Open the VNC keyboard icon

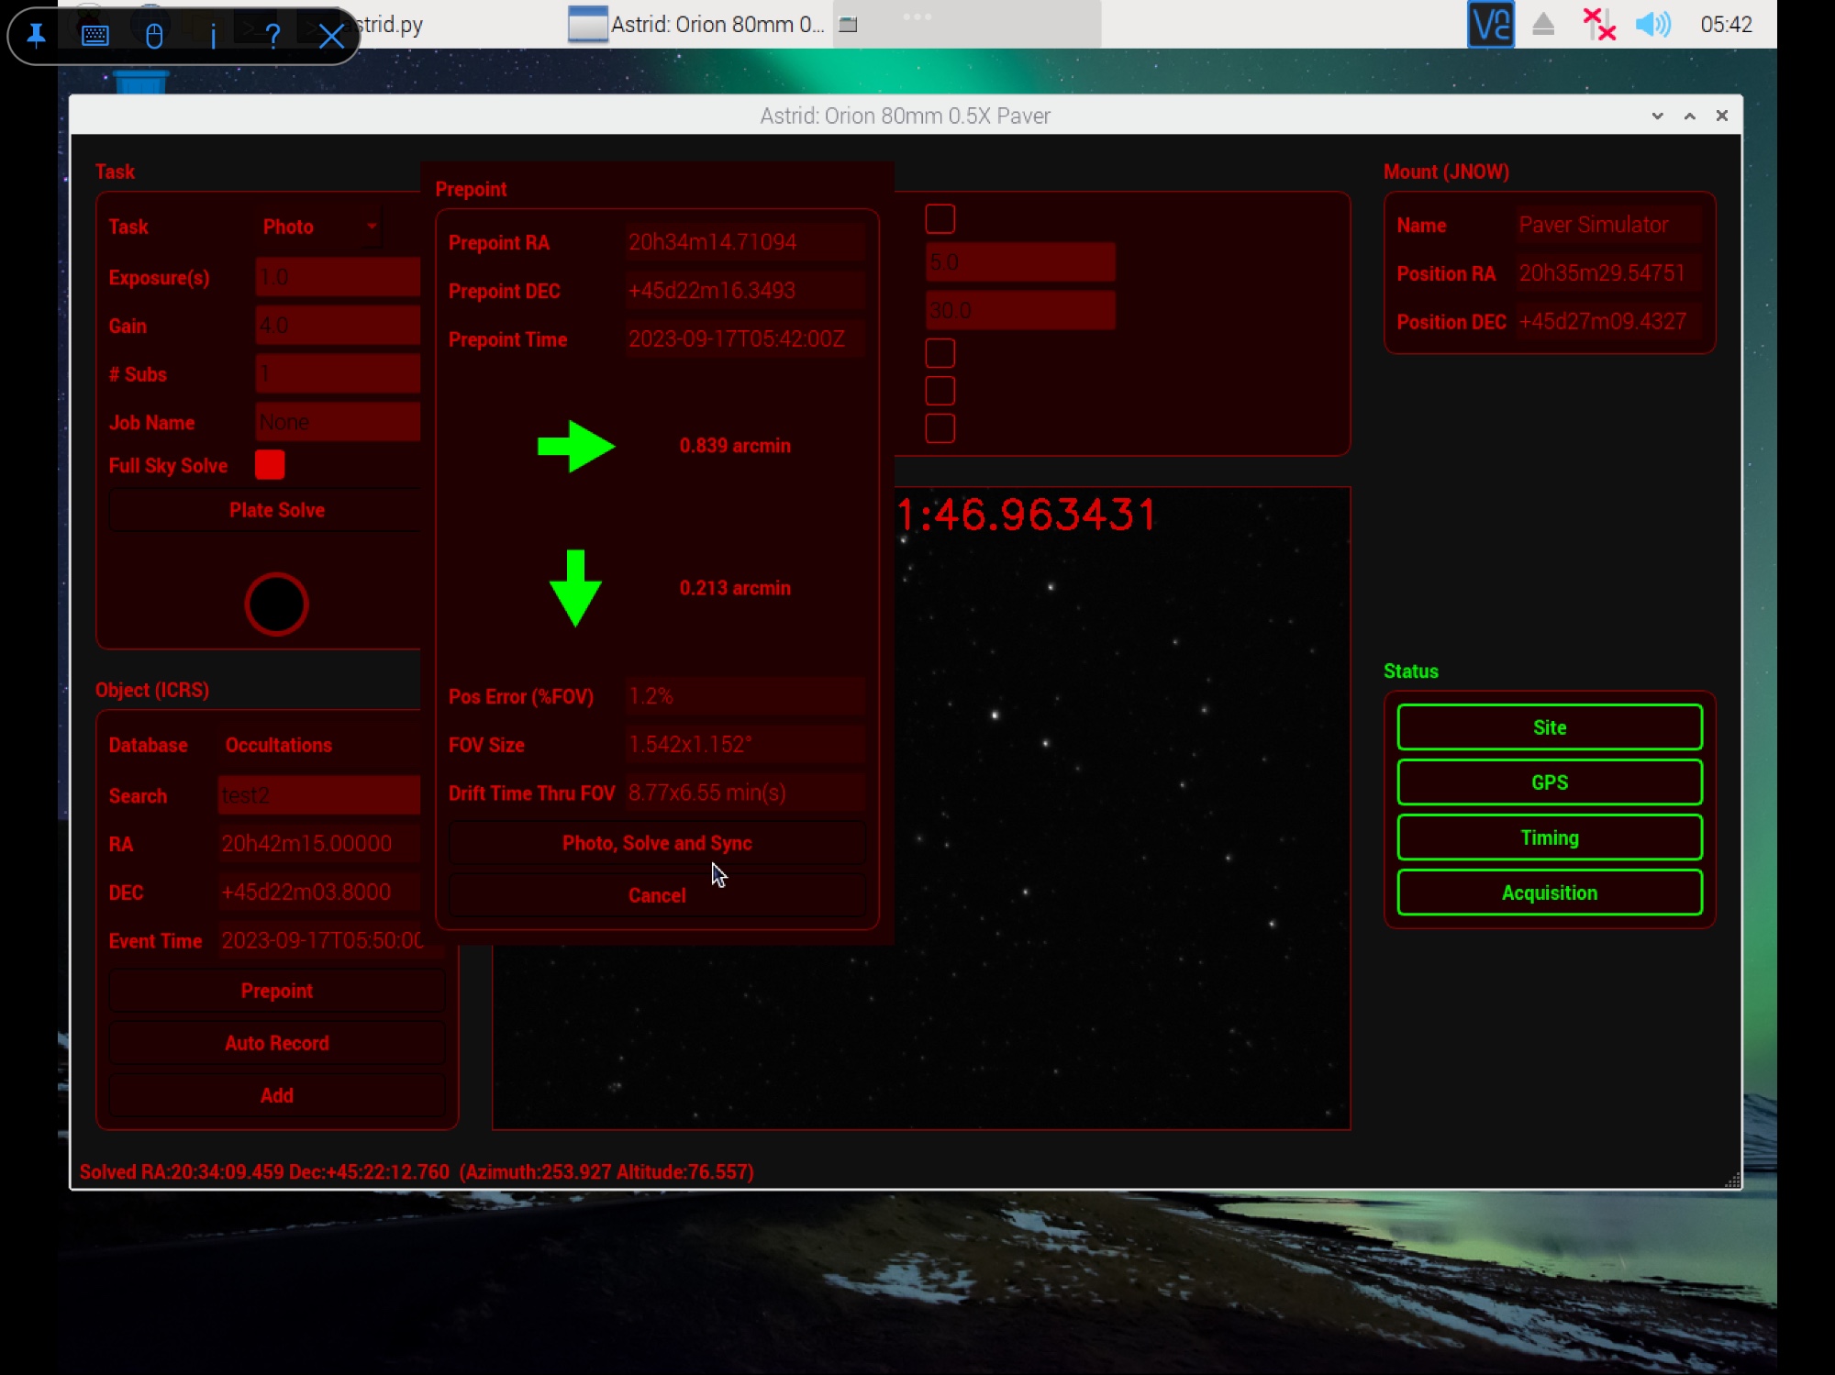95,36
